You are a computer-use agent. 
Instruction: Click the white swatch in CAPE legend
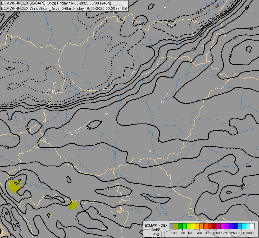click(252, 226)
